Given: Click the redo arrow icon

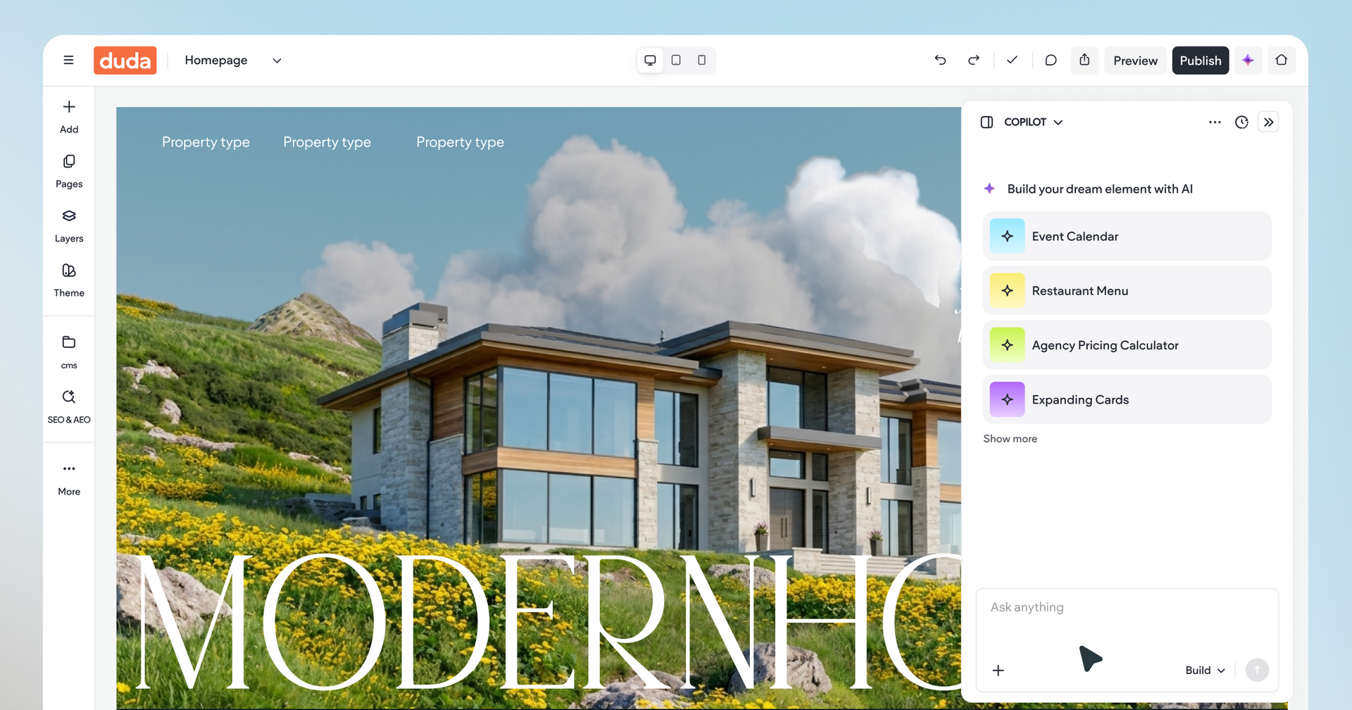Looking at the screenshot, I should (974, 61).
